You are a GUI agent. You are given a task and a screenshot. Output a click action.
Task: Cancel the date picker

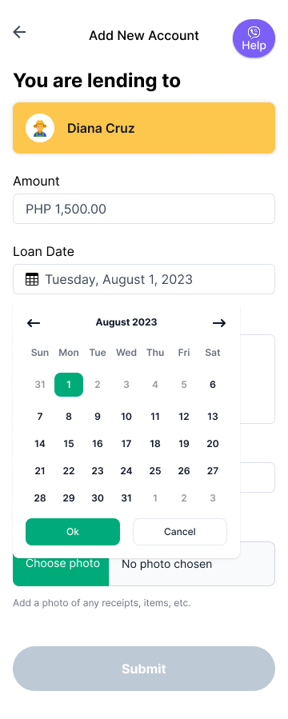[x=180, y=532]
